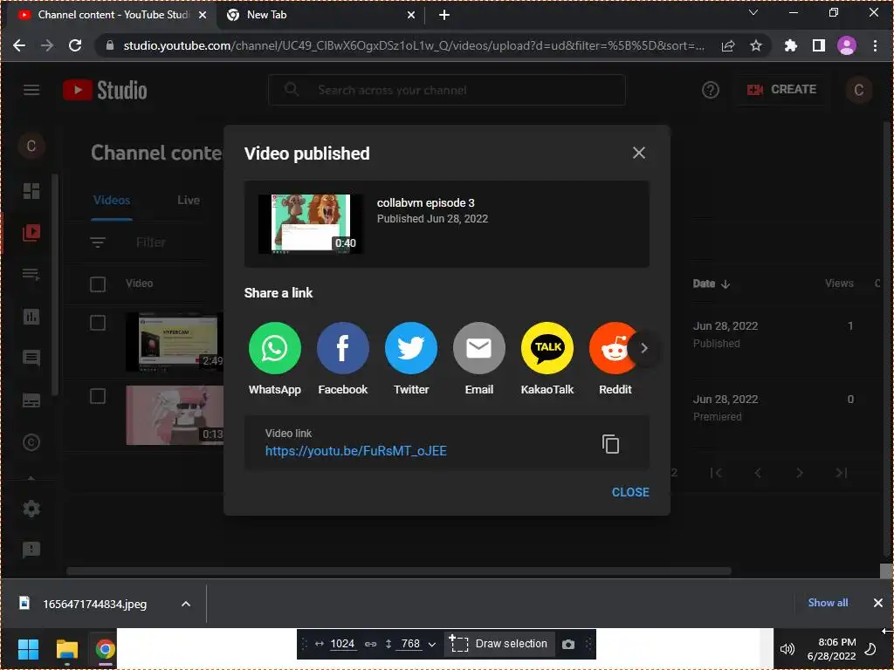
Task: Open Analytics sidebar icon
Action: [x=31, y=316]
